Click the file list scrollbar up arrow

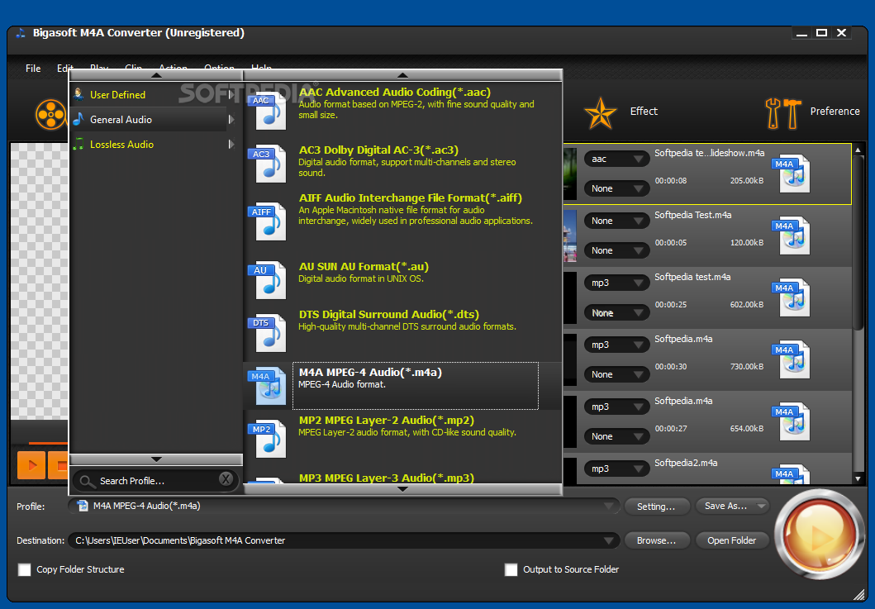pos(858,150)
